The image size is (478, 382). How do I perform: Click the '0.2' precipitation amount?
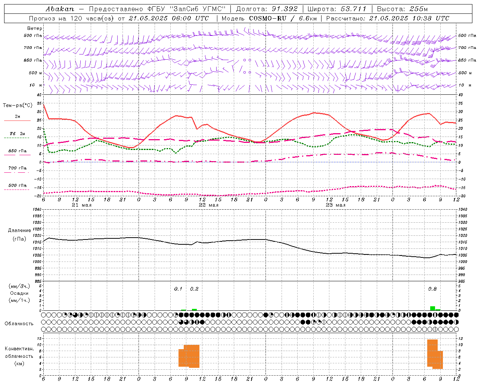pyautogui.click(x=194, y=289)
